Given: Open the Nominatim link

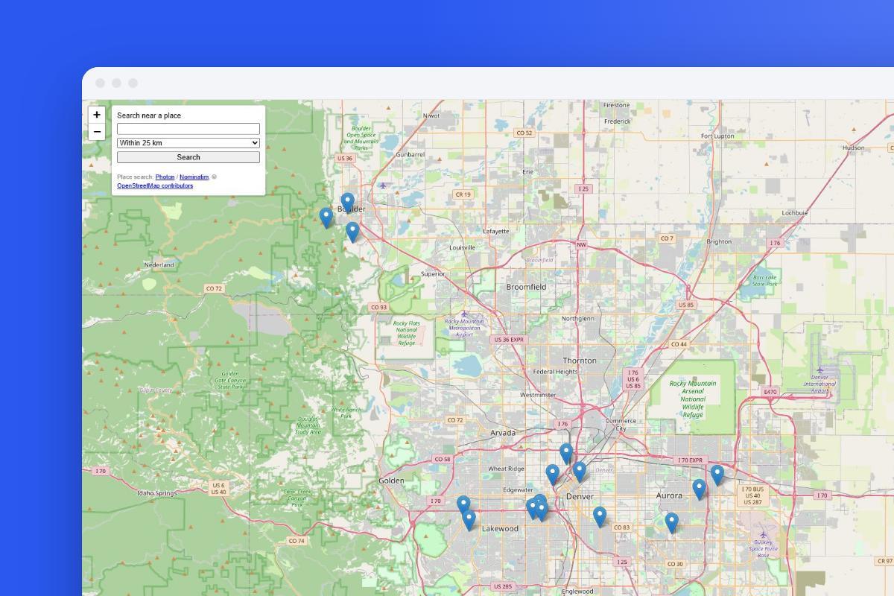Looking at the screenshot, I should click(x=194, y=177).
